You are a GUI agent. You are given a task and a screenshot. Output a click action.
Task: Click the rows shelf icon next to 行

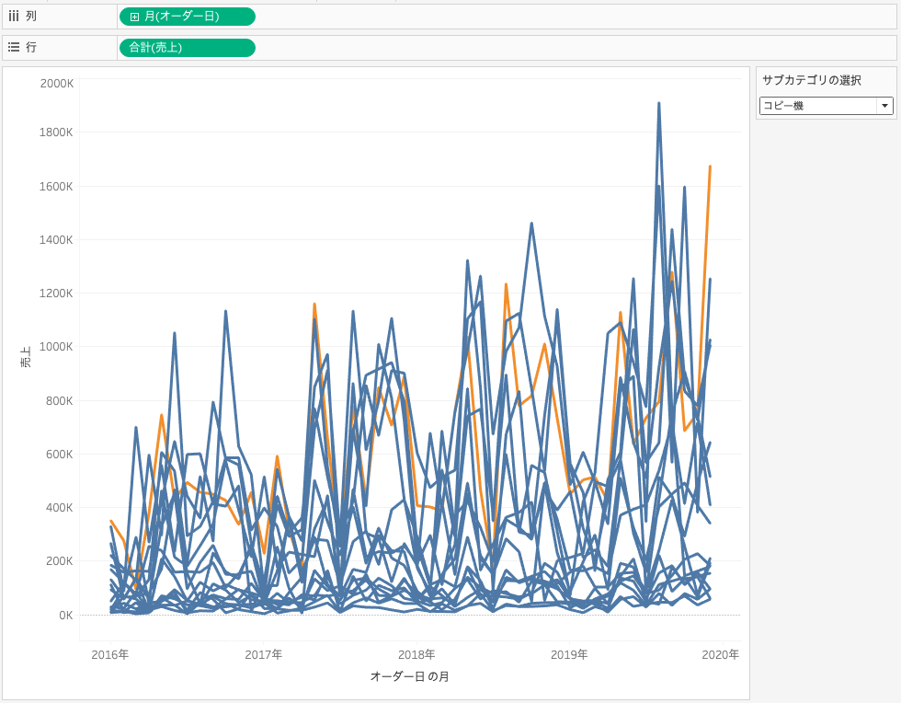(14, 47)
